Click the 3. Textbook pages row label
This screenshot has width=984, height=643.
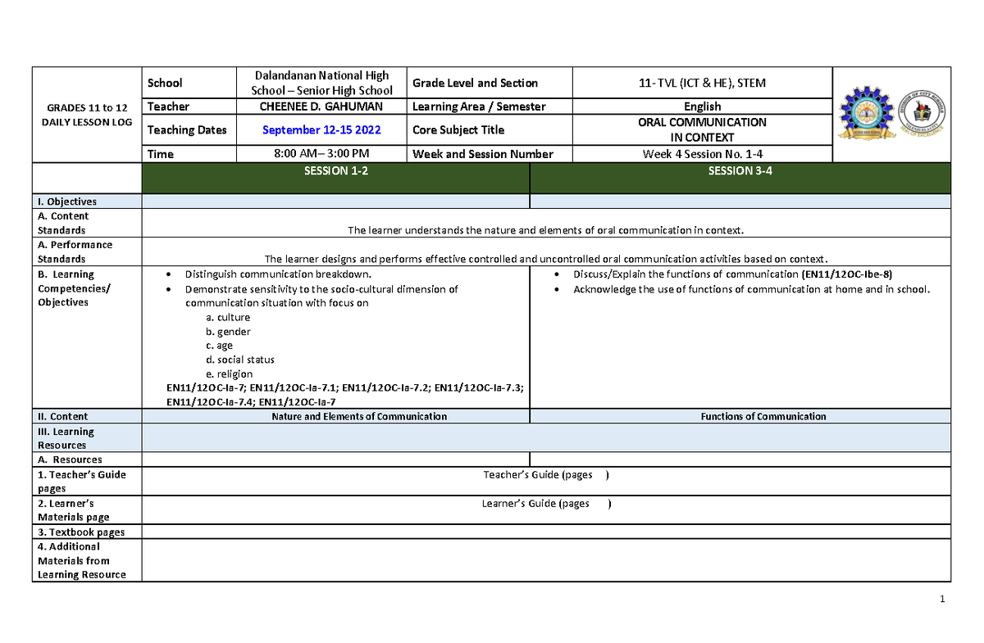tap(81, 532)
